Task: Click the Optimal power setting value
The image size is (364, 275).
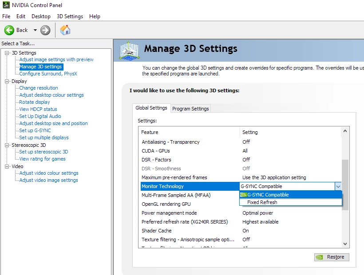Action: pos(257,213)
